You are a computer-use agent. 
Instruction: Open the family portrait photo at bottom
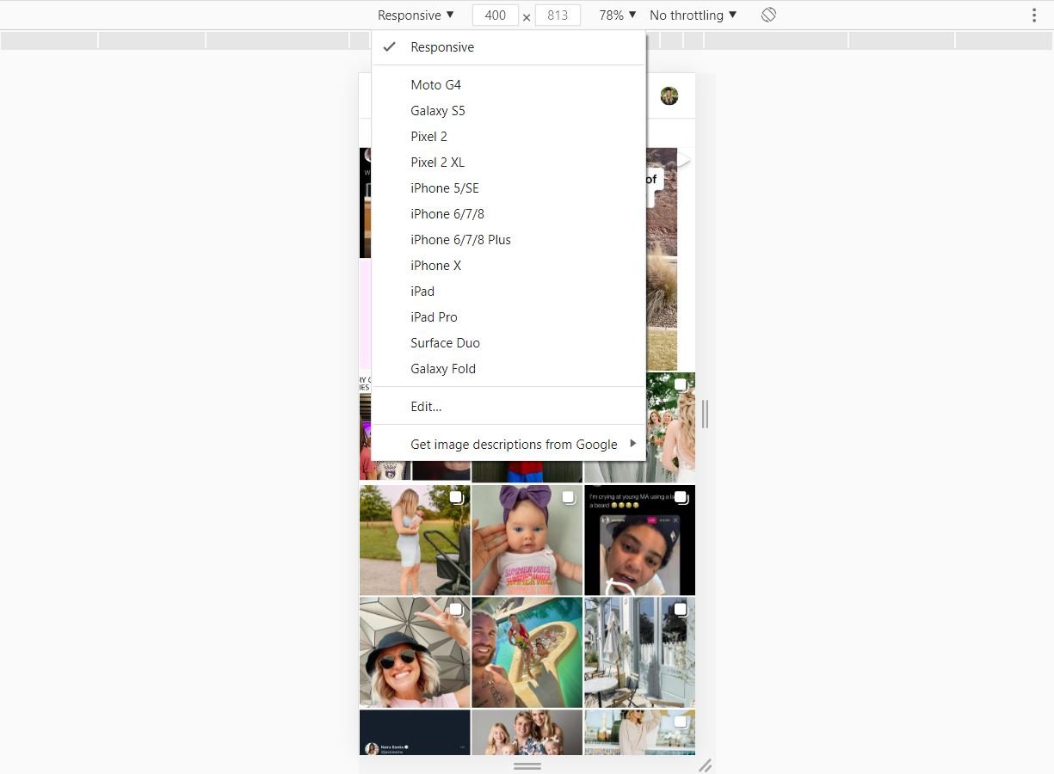coord(527,733)
